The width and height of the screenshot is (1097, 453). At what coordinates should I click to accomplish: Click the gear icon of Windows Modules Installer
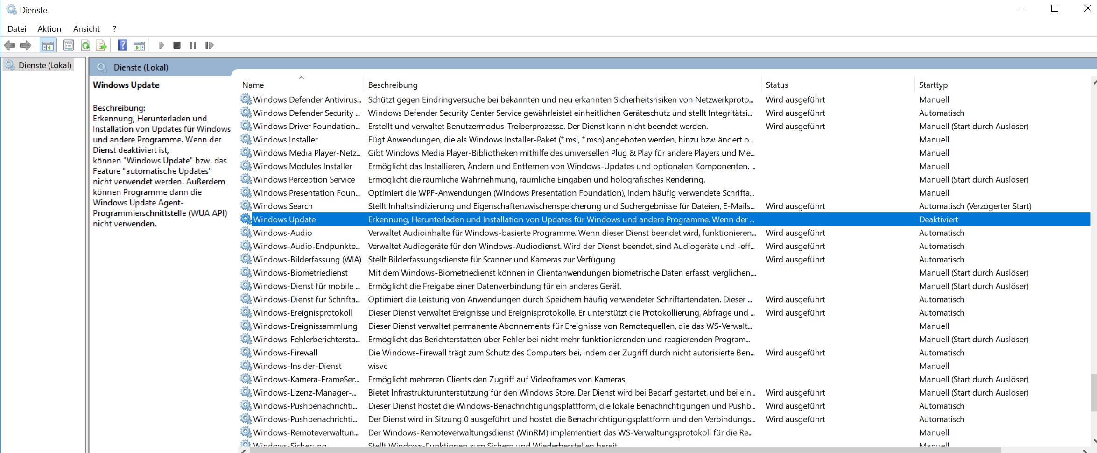click(246, 166)
